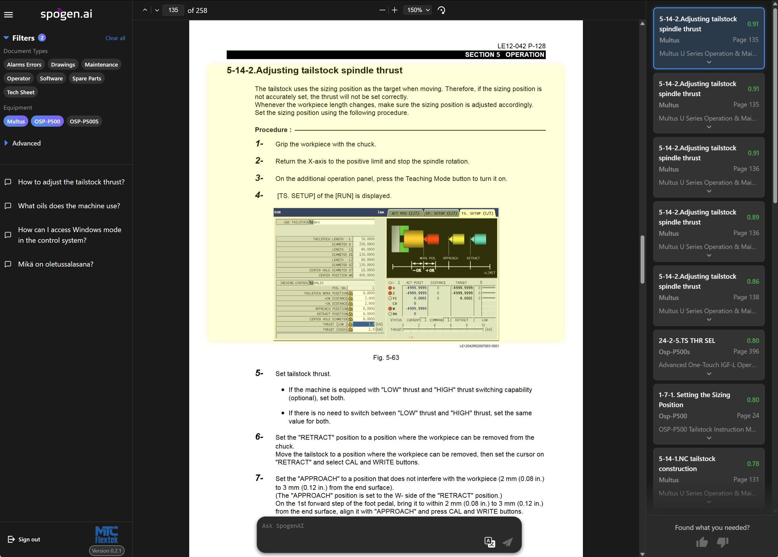Click the spogen.ai logo
This screenshot has height=557, width=778.
click(x=66, y=14)
